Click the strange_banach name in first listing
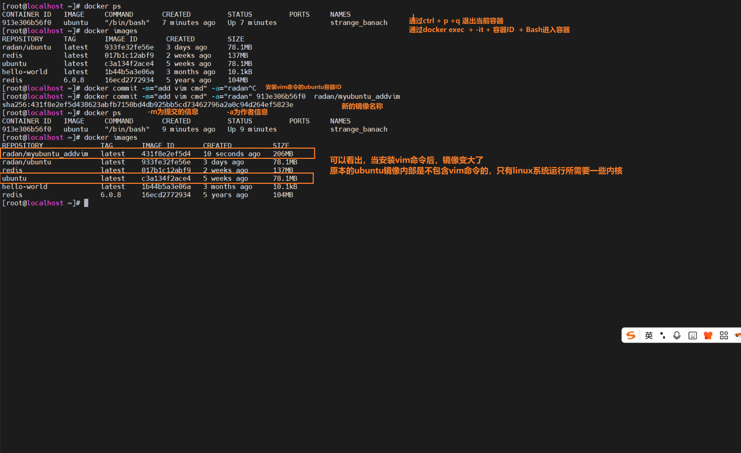Screen dimensions: 741x453 coord(359,23)
